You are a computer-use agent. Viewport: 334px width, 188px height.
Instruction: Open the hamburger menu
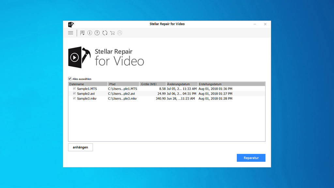[x=70, y=33]
